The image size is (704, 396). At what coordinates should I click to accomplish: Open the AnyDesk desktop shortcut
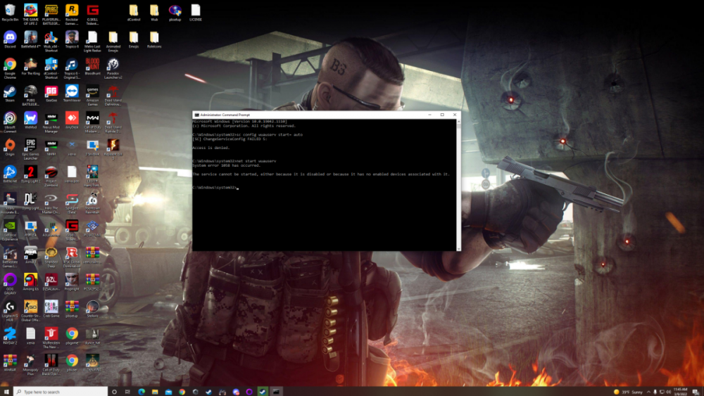coord(71,119)
